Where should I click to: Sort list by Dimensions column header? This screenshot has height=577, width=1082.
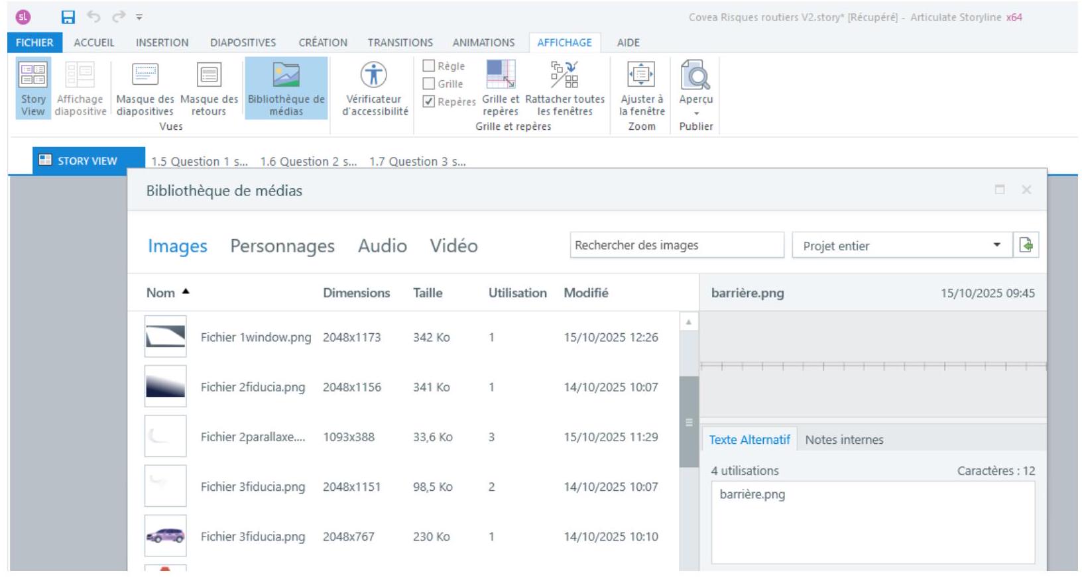[357, 293]
